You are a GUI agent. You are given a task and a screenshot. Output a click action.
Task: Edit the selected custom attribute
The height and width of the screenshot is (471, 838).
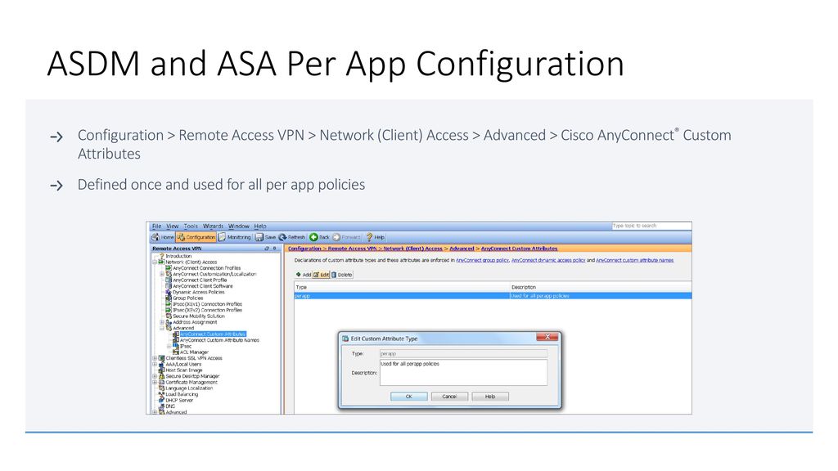click(x=321, y=275)
